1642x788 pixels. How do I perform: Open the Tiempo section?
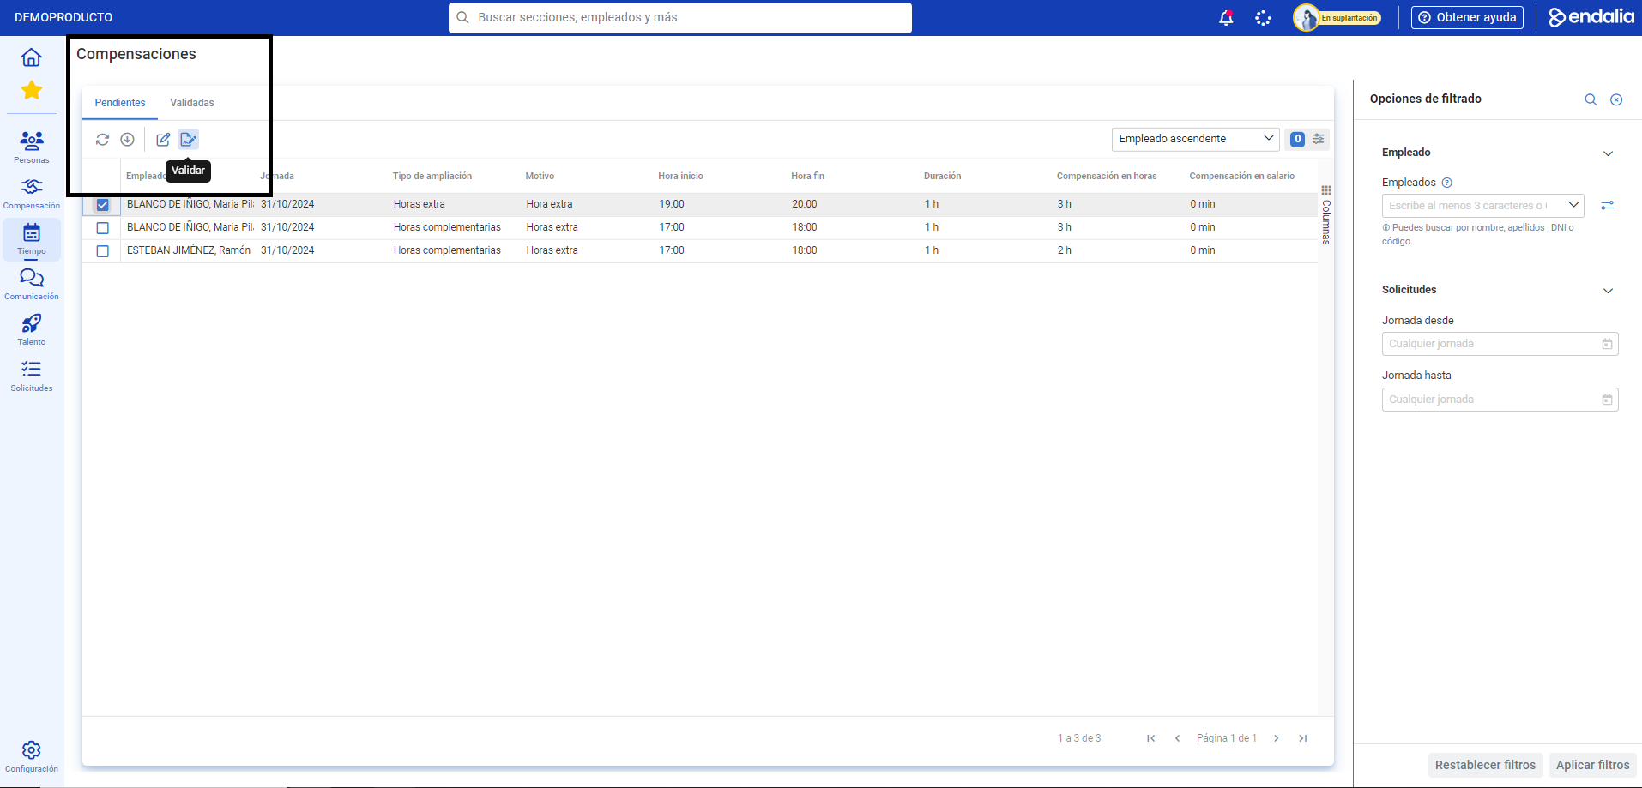(32, 239)
